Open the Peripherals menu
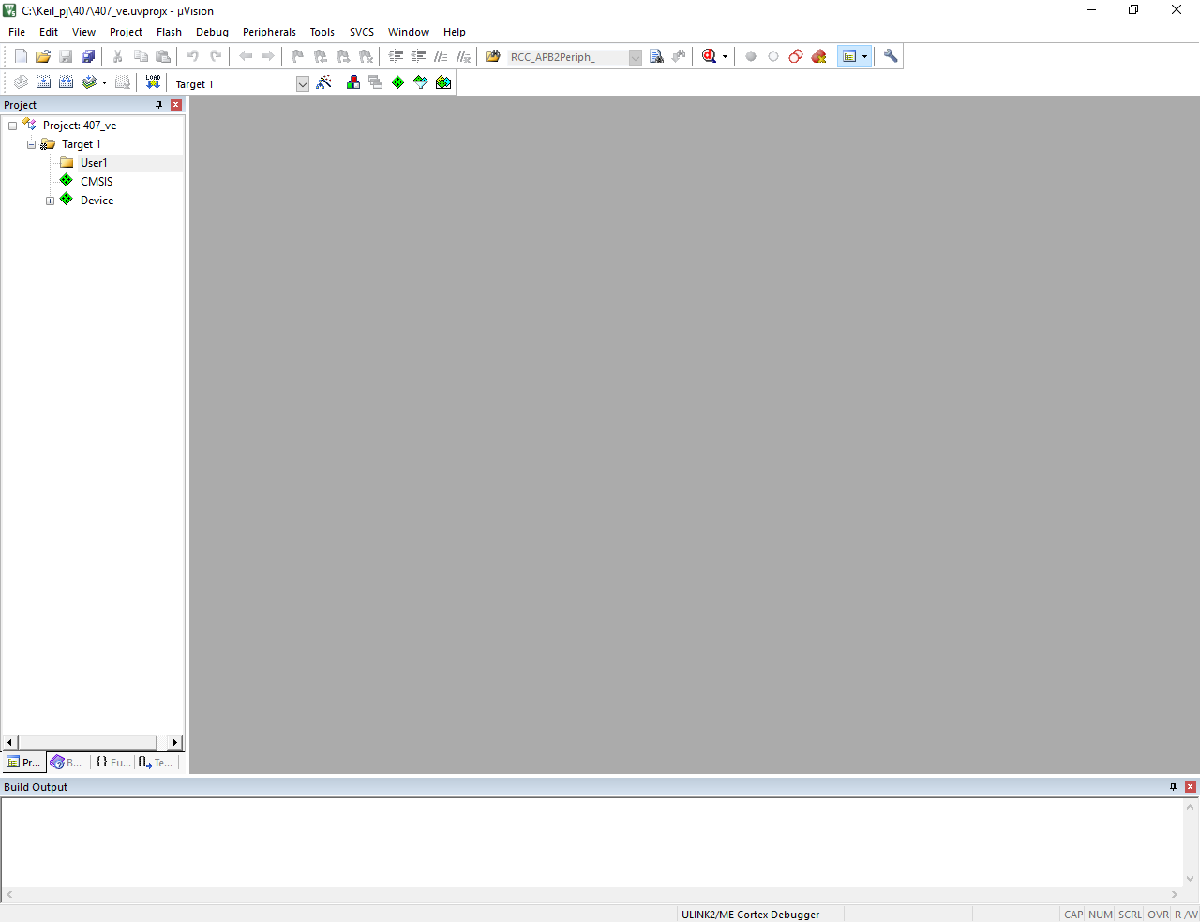1200x922 pixels. coord(269,32)
